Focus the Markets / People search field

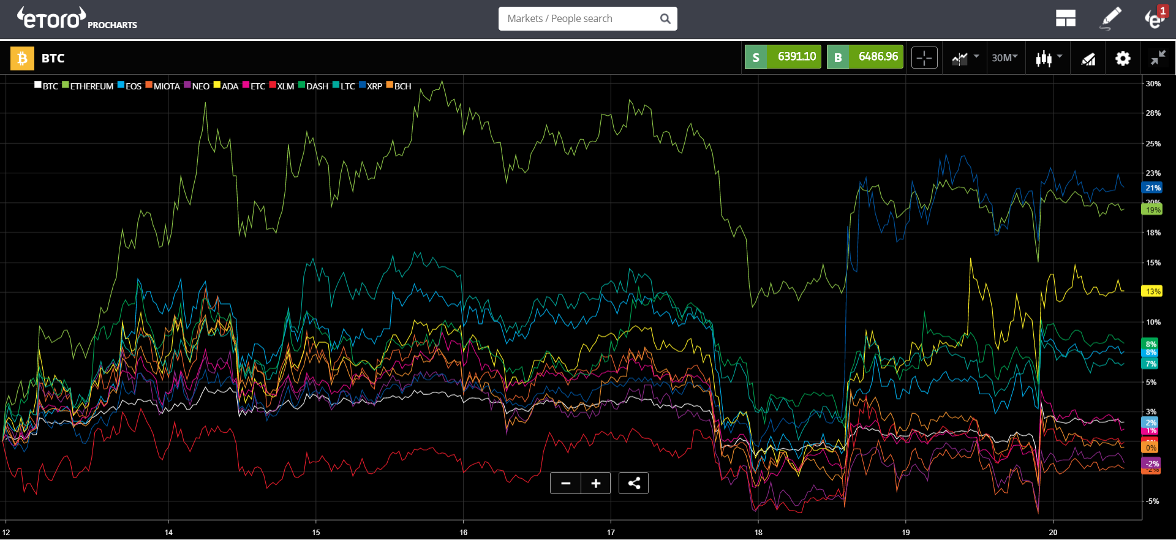[x=579, y=19]
